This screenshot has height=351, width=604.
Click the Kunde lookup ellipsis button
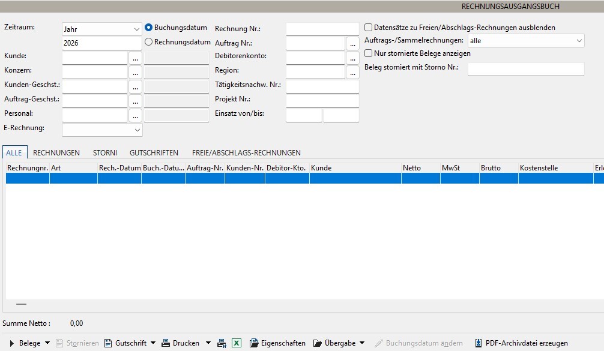[x=135, y=58]
